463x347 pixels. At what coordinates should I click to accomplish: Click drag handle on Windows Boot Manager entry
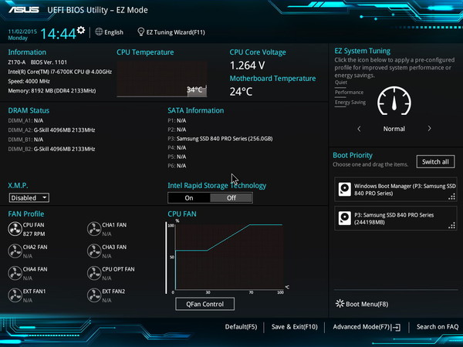451,197
